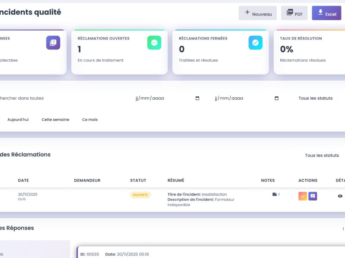
Task: Open the end date calendar picker icon
Action: click(277, 98)
